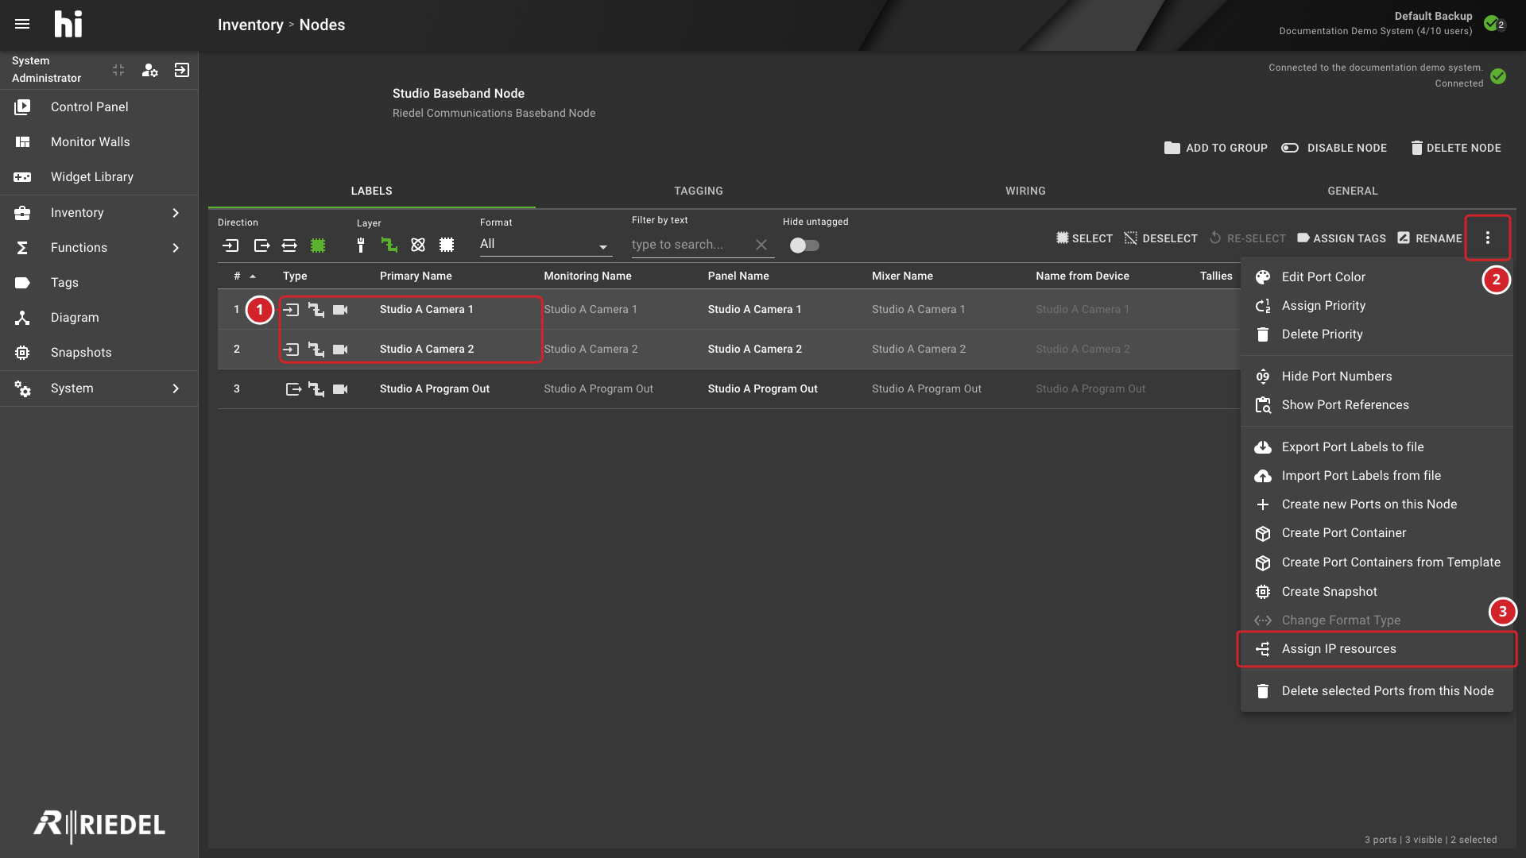Open the three-dot more options menu
The image size is (1526, 858).
click(x=1488, y=238)
